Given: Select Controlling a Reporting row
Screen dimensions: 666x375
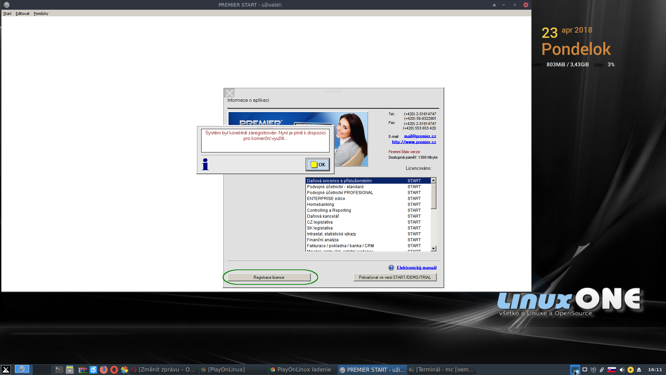Looking at the screenshot, I should pos(368,210).
